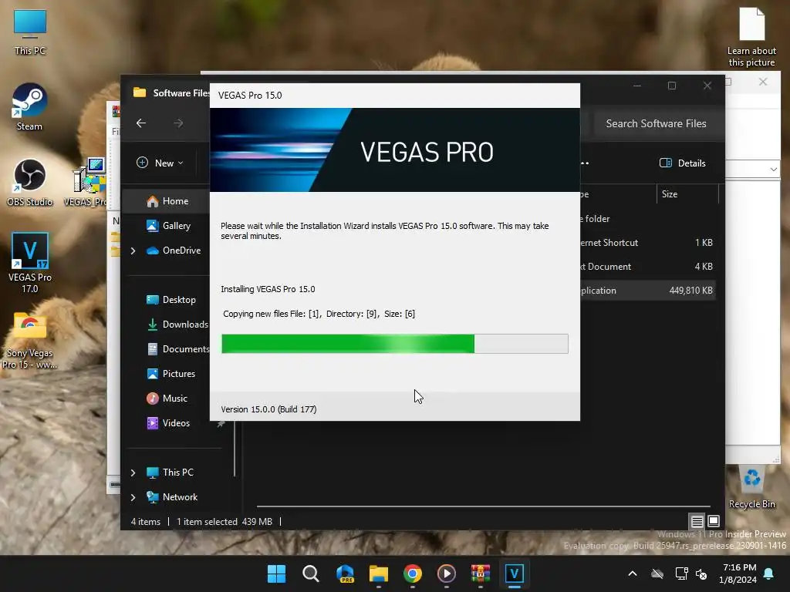Open taskbar Search magnifier
The height and width of the screenshot is (592, 790).
tap(310, 573)
